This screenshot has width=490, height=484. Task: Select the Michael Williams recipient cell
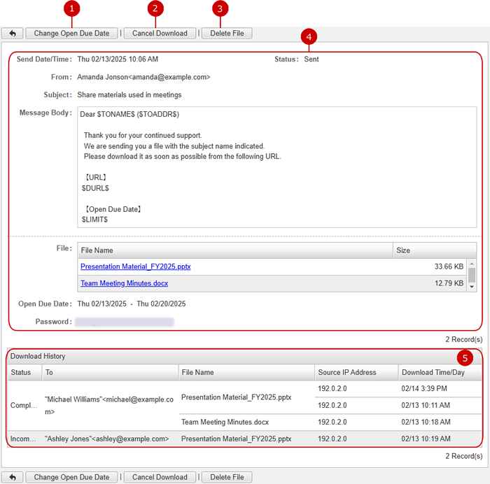click(111, 406)
